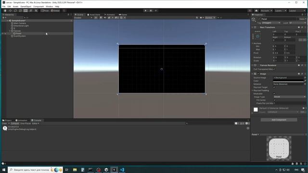Screen dimensions: 308x173
Task: Switch to the Game tab
Action: click(x=123, y=14)
